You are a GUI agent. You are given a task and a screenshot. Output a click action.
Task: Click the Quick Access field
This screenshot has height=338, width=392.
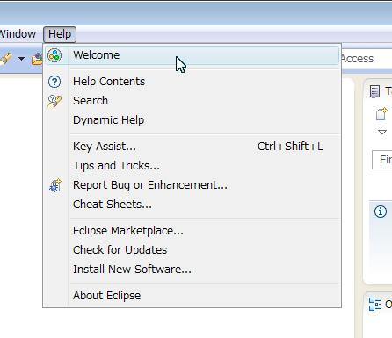point(367,59)
